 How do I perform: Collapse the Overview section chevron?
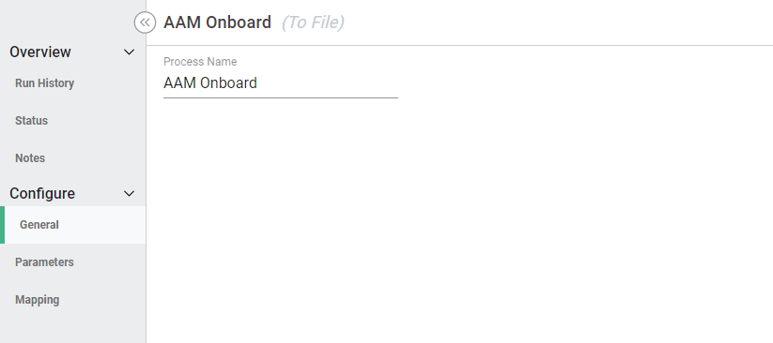coord(130,52)
